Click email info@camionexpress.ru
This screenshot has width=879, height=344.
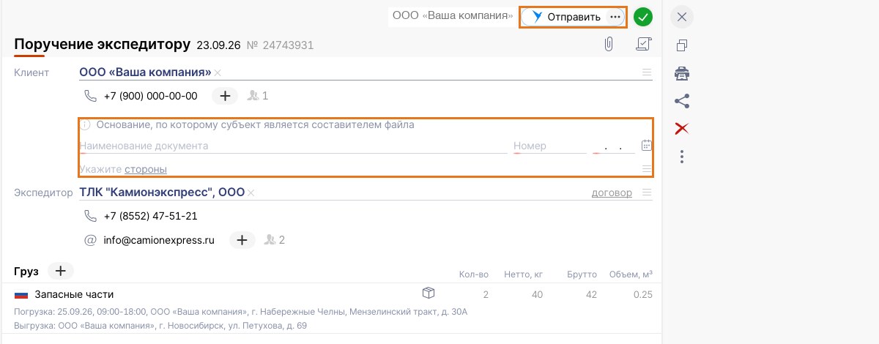[159, 240]
